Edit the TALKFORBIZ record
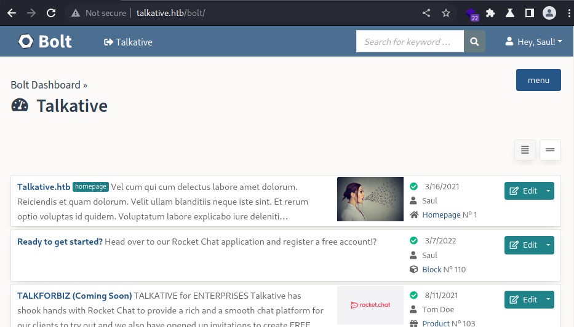 524,299
